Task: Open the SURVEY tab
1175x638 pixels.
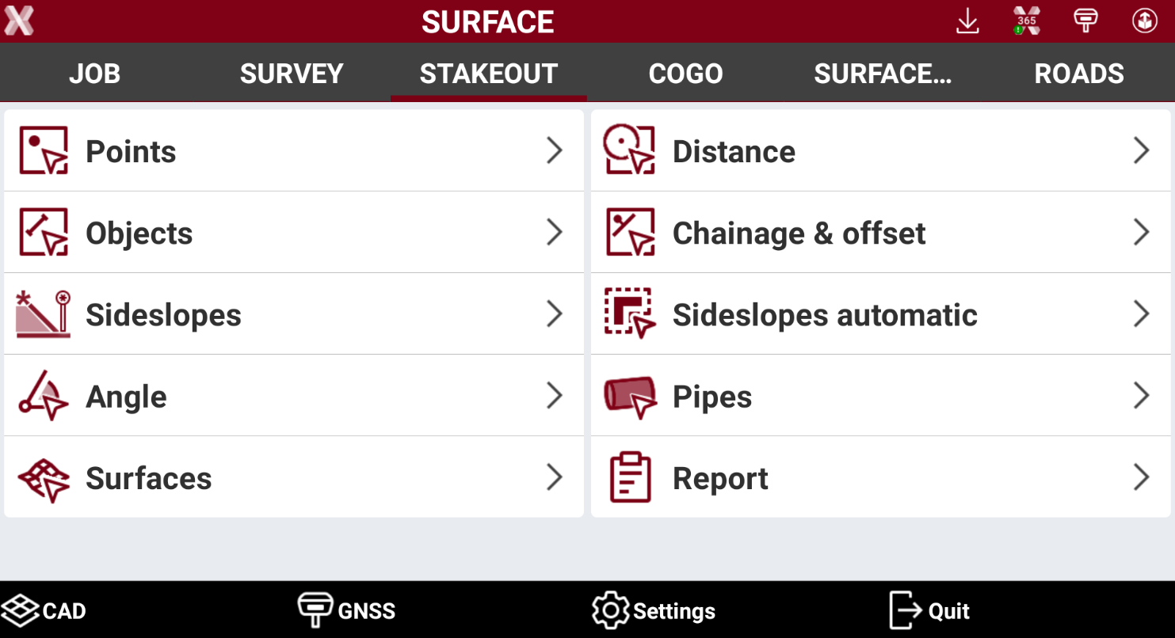Action: point(292,74)
